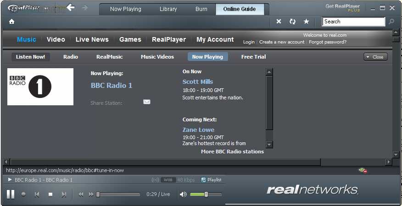Click the rewind button
The width and height of the screenshot is (402, 206).
pos(80,195)
